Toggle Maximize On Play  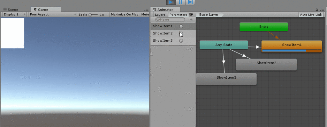coord(125,15)
